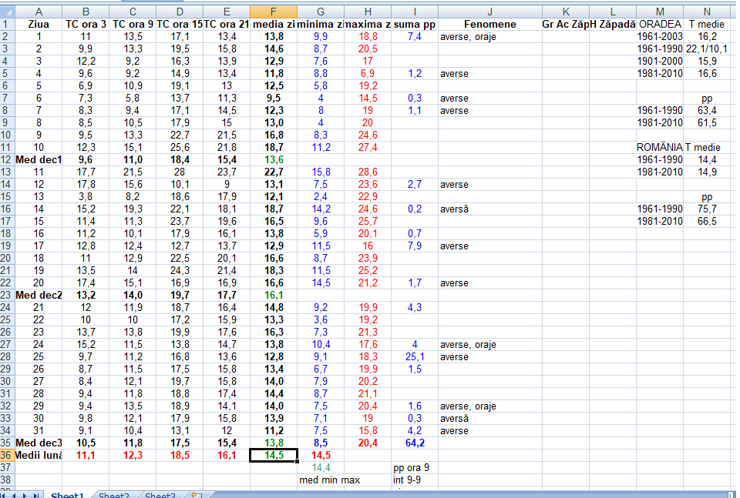The image size is (740, 498).
Task: Click the 'media zi' header cell
Action: point(273,24)
